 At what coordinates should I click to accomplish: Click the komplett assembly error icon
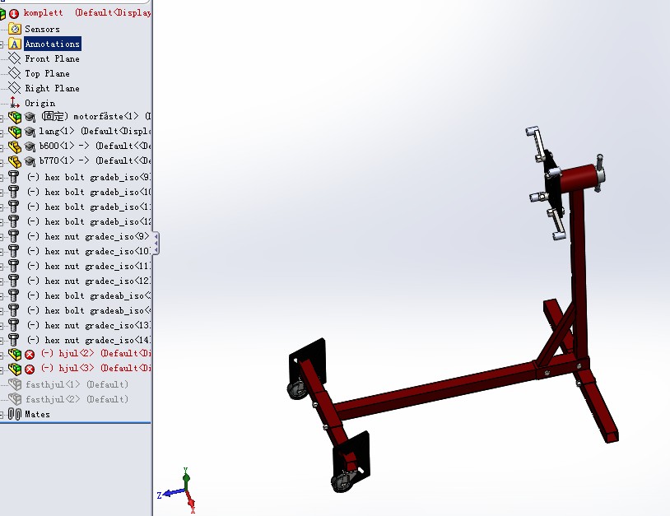coord(14,14)
